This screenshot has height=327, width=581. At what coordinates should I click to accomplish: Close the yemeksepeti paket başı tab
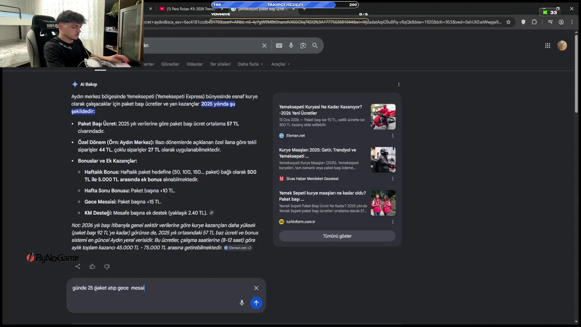click(293, 9)
